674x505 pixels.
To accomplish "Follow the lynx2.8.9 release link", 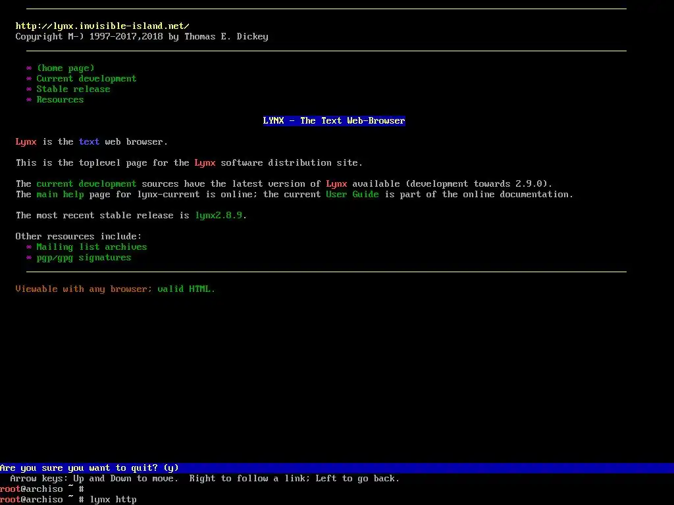I will click(219, 215).
